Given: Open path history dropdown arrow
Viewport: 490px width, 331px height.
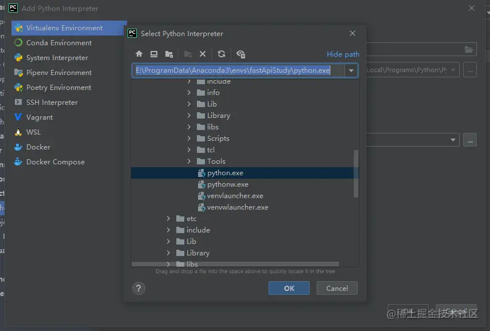Looking at the screenshot, I should click(351, 70).
